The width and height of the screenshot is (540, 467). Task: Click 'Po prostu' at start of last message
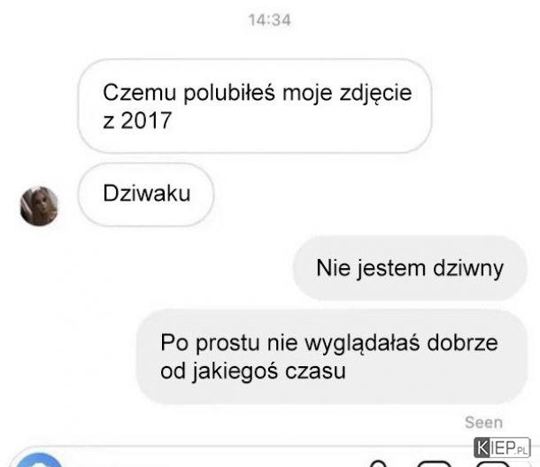click(210, 343)
